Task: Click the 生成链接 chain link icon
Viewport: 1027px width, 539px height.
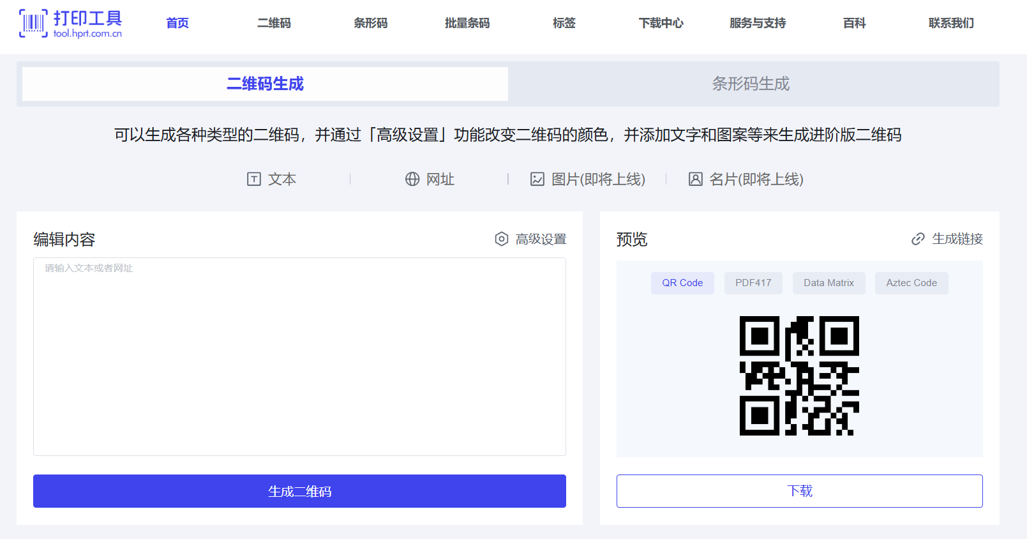Action: coord(918,239)
